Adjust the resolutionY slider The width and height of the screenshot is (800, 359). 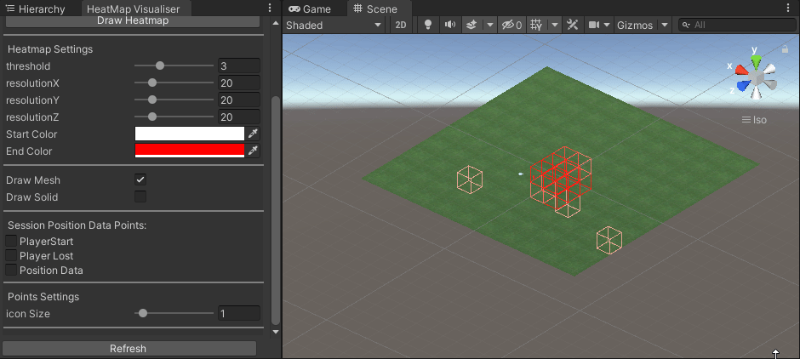pos(174,100)
